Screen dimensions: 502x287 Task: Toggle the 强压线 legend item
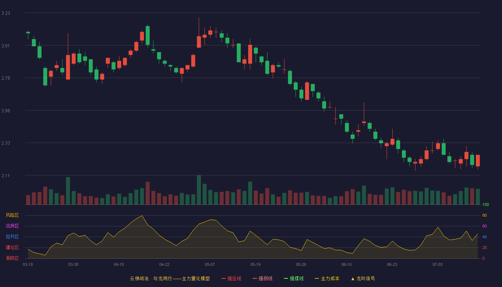click(x=231, y=278)
